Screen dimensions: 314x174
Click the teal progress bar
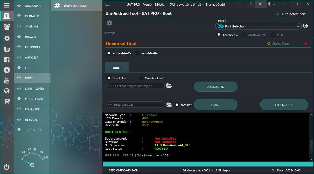pyautogui.click(x=208, y=164)
